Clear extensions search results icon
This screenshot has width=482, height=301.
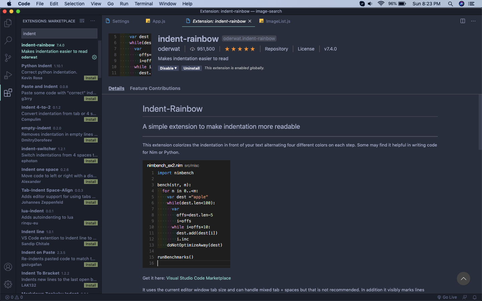pos(82,21)
